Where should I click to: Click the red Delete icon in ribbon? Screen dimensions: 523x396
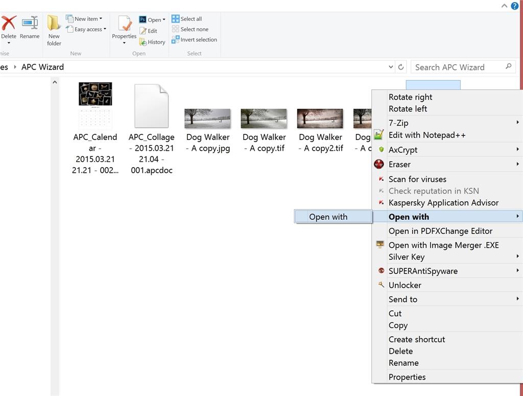click(x=9, y=22)
